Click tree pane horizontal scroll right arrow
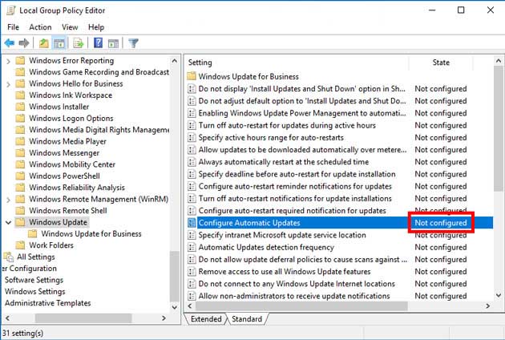Image resolution: width=505 pixels, height=340 pixels. click(x=164, y=318)
